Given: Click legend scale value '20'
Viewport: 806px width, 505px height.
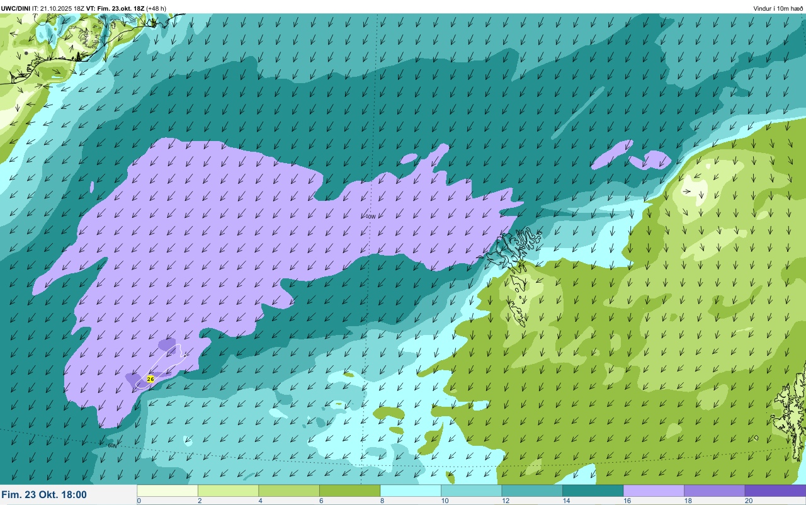Looking at the screenshot, I should point(749,501).
